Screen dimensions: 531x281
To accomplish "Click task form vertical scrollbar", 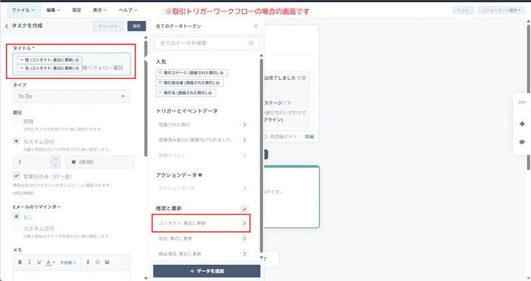I will point(146,98).
